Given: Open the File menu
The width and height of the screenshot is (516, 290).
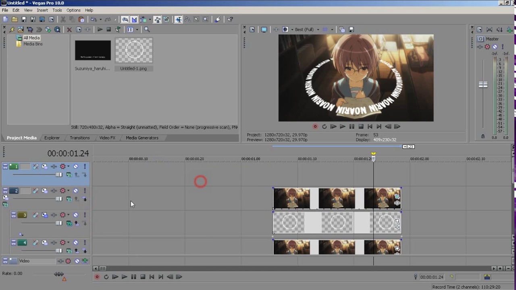Looking at the screenshot, I should (5, 10).
